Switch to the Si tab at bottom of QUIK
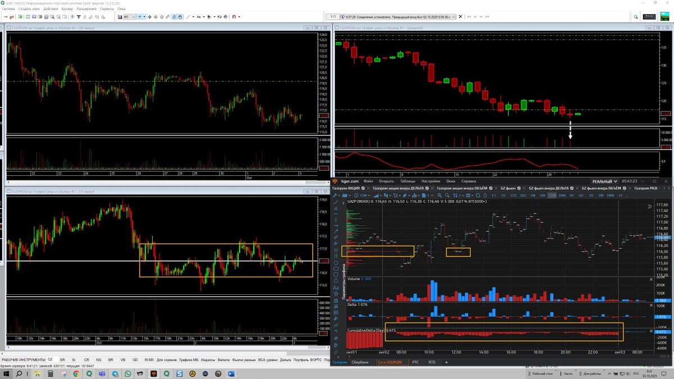The width and height of the screenshot is (674, 379). point(74,359)
